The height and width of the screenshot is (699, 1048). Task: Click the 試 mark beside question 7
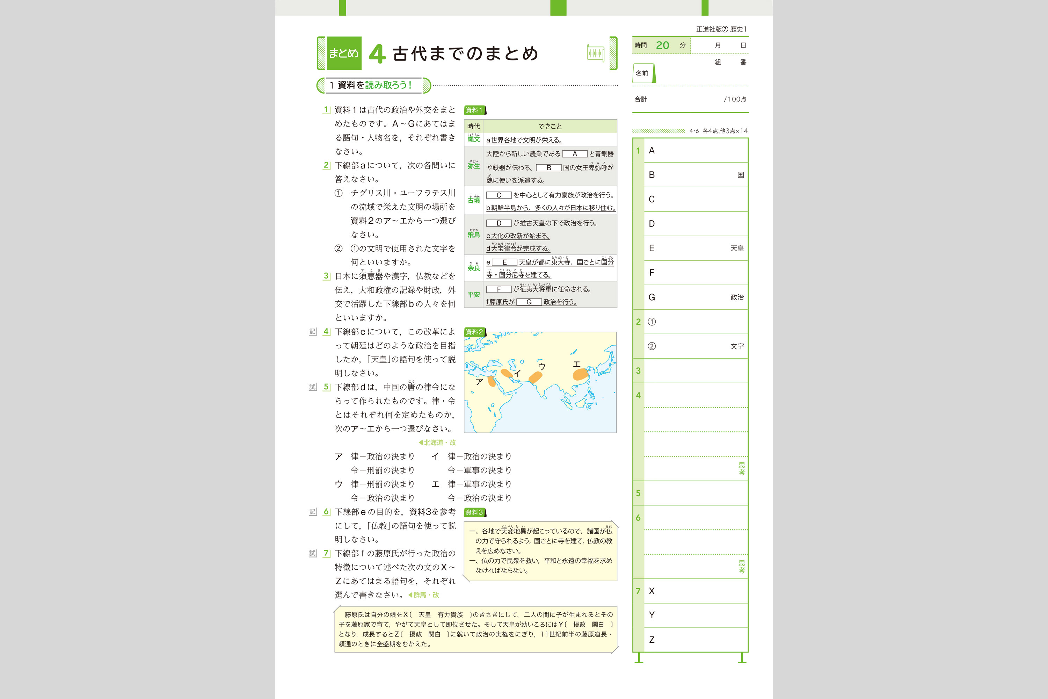click(x=313, y=553)
